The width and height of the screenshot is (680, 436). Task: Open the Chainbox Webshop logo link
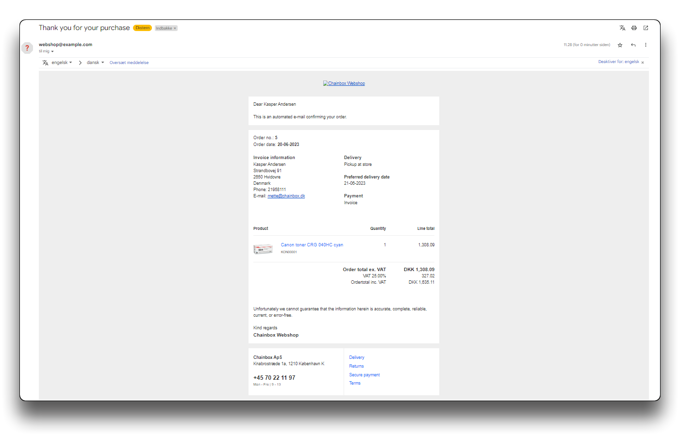click(344, 83)
